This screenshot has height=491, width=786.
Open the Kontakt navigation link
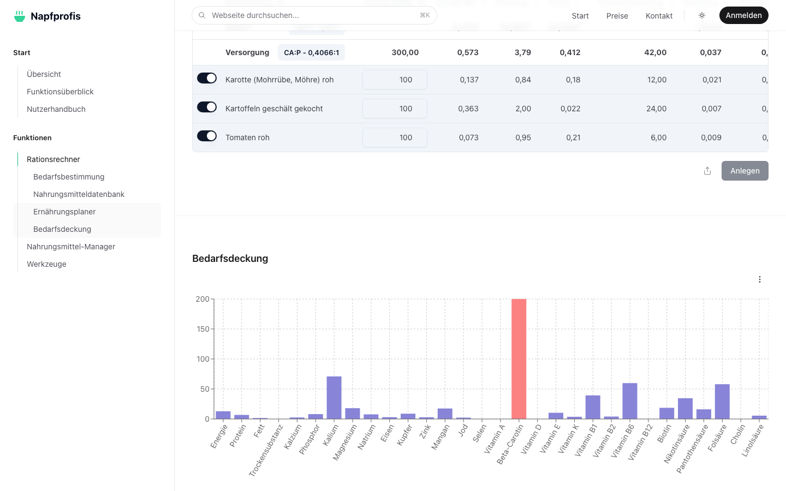(659, 16)
